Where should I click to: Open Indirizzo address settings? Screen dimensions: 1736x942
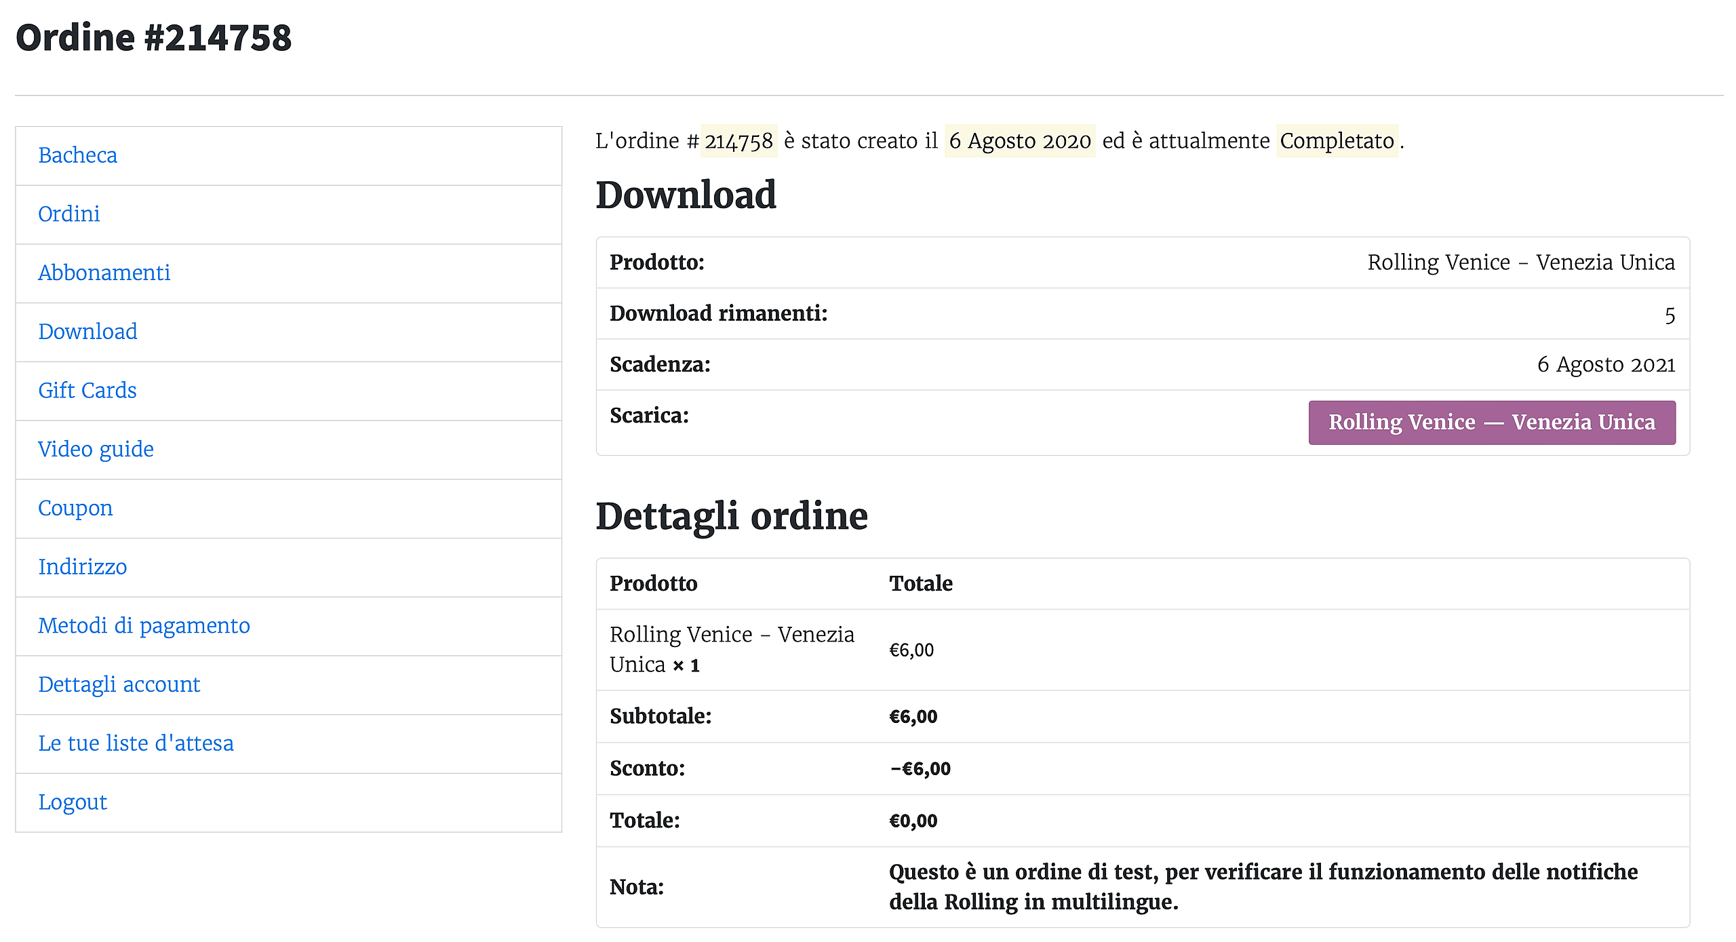click(x=82, y=567)
